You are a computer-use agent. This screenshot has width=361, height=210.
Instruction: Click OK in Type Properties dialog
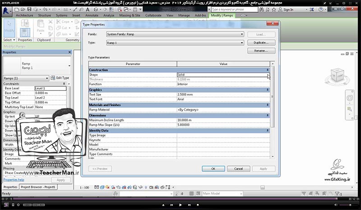(213, 169)
